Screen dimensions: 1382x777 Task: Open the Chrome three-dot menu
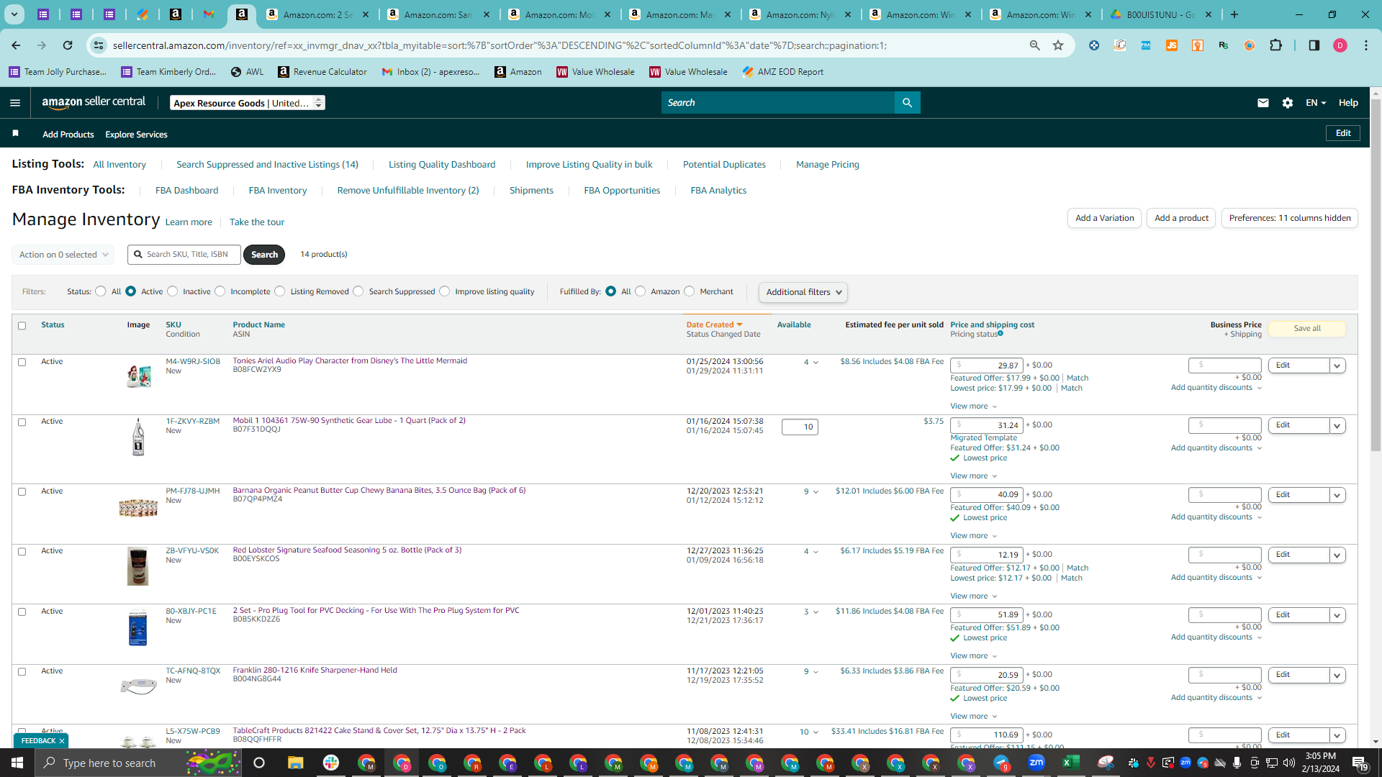1365,45
